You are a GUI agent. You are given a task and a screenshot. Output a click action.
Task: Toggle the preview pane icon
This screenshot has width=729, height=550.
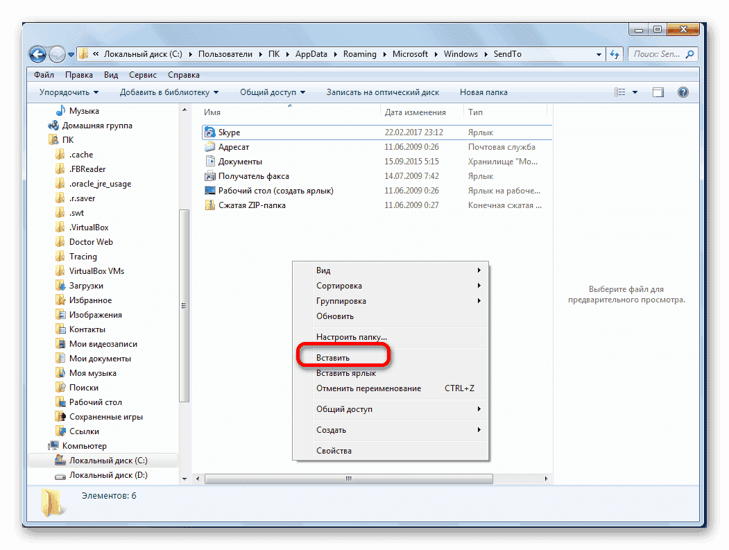click(x=658, y=92)
